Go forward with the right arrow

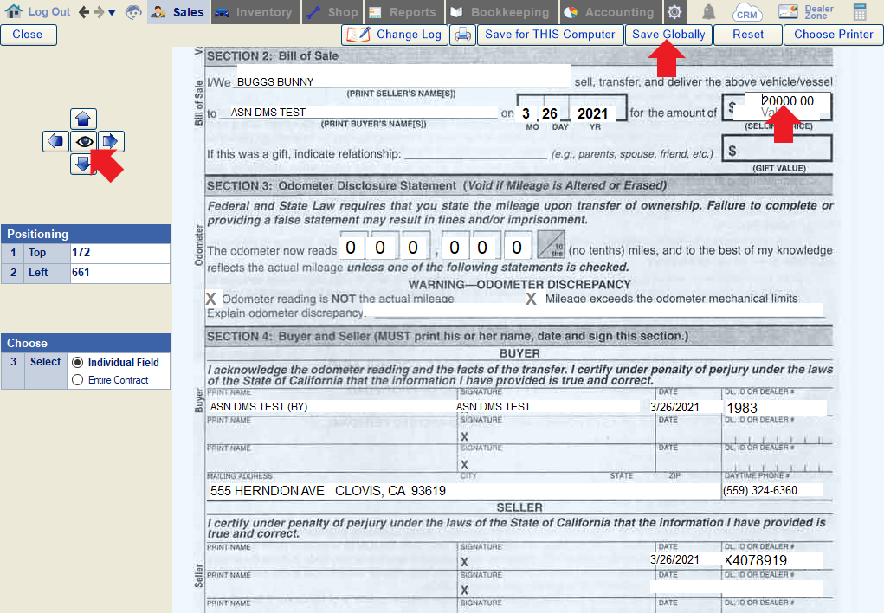99,12
